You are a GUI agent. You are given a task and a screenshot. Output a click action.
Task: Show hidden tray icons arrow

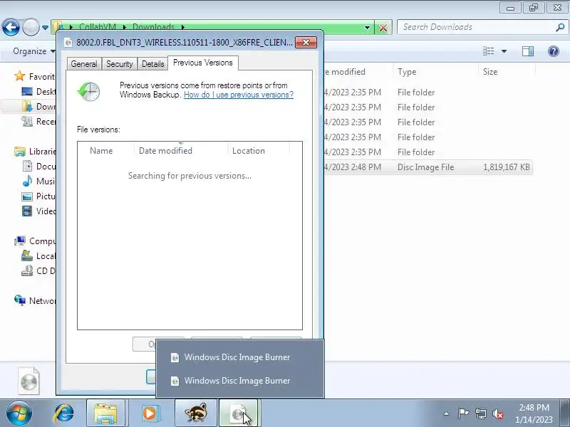[x=446, y=413]
